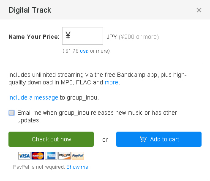Click the Visa card icon
The height and width of the screenshot is (181, 210).
coord(25,156)
